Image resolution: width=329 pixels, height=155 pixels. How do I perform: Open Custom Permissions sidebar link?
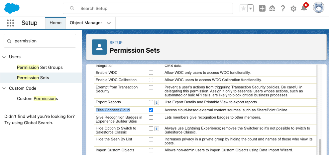click(38, 98)
